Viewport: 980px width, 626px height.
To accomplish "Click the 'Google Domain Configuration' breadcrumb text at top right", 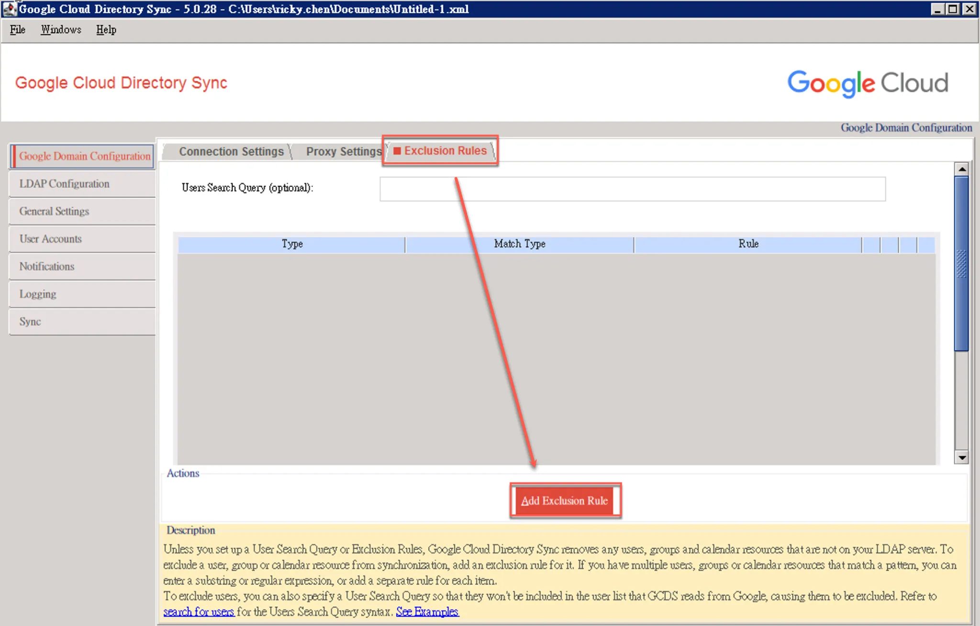I will tap(906, 128).
